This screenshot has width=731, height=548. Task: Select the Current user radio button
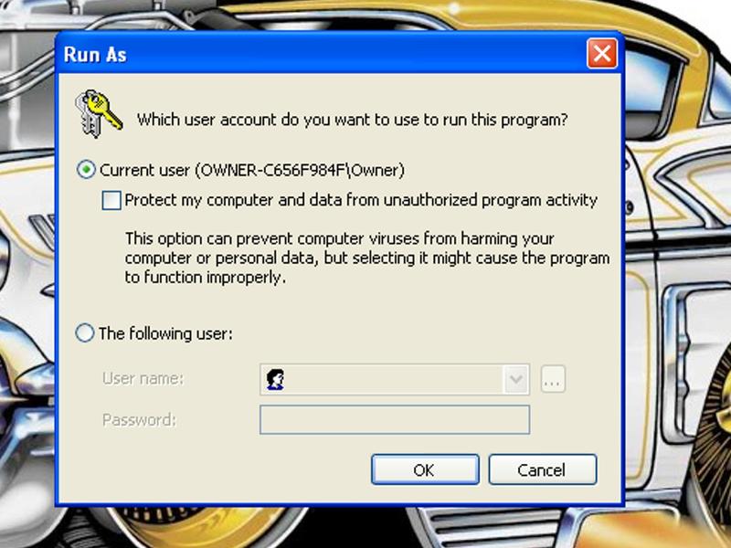(86, 170)
